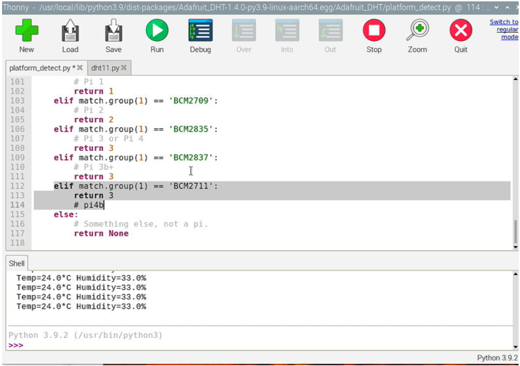Viewport: 520px width, 366px height.
Task: Open the Shell tab
Action: pos(16,264)
